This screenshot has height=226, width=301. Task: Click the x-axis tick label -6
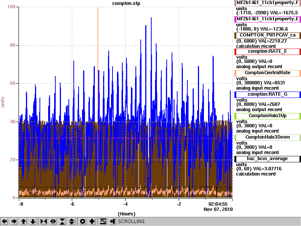(72, 204)
